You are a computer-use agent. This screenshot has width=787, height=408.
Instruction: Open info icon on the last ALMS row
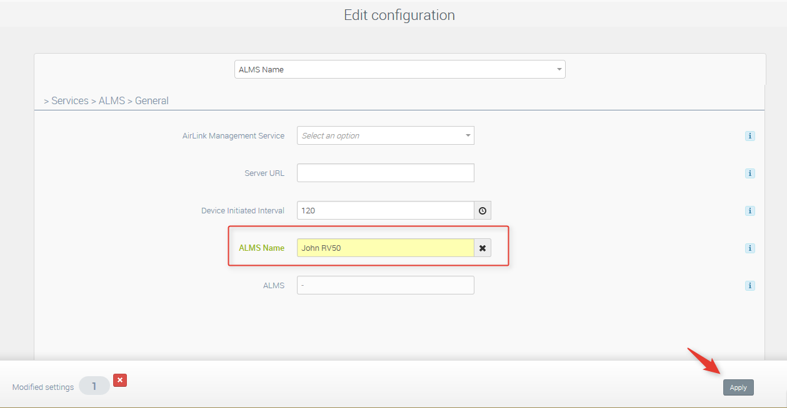click(x=749, y=286)
